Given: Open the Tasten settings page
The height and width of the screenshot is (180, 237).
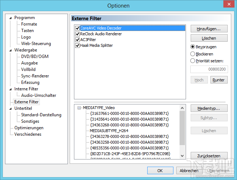Looking at the screenshot, I should (x=27, y=31).
